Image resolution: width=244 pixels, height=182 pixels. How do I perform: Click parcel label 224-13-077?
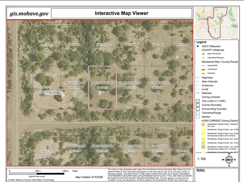(x=47, y=45)
